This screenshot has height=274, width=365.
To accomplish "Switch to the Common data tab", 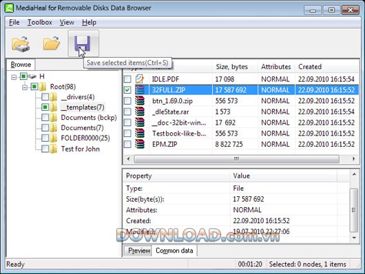I will [174, 251].
